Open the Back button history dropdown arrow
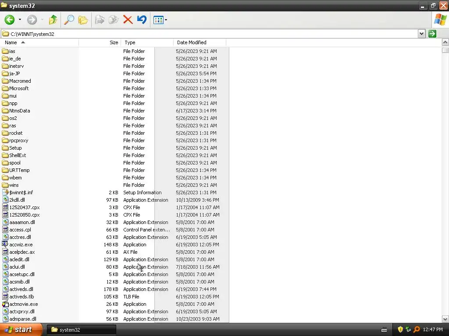 20,20
